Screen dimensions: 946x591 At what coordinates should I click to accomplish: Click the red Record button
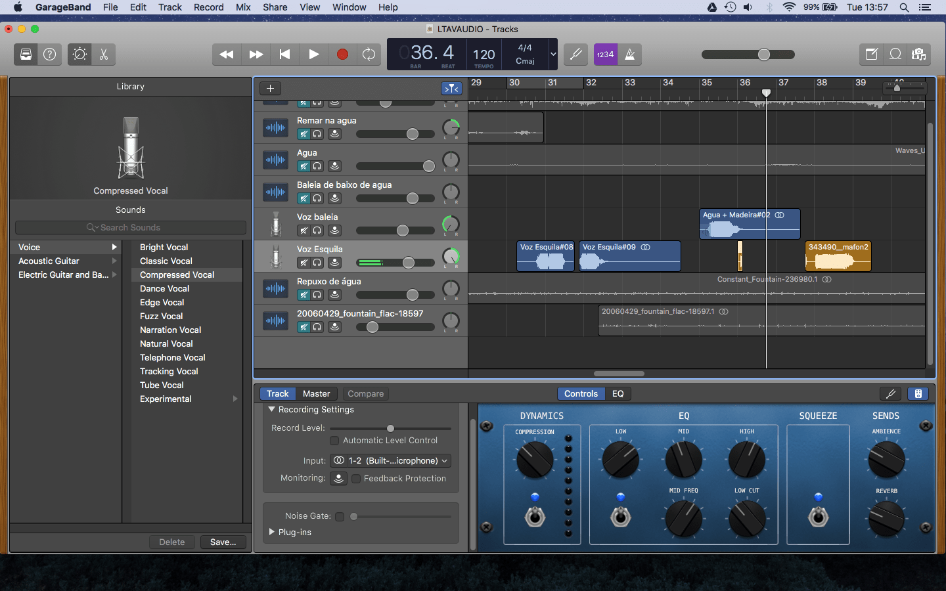coord(342,55)
